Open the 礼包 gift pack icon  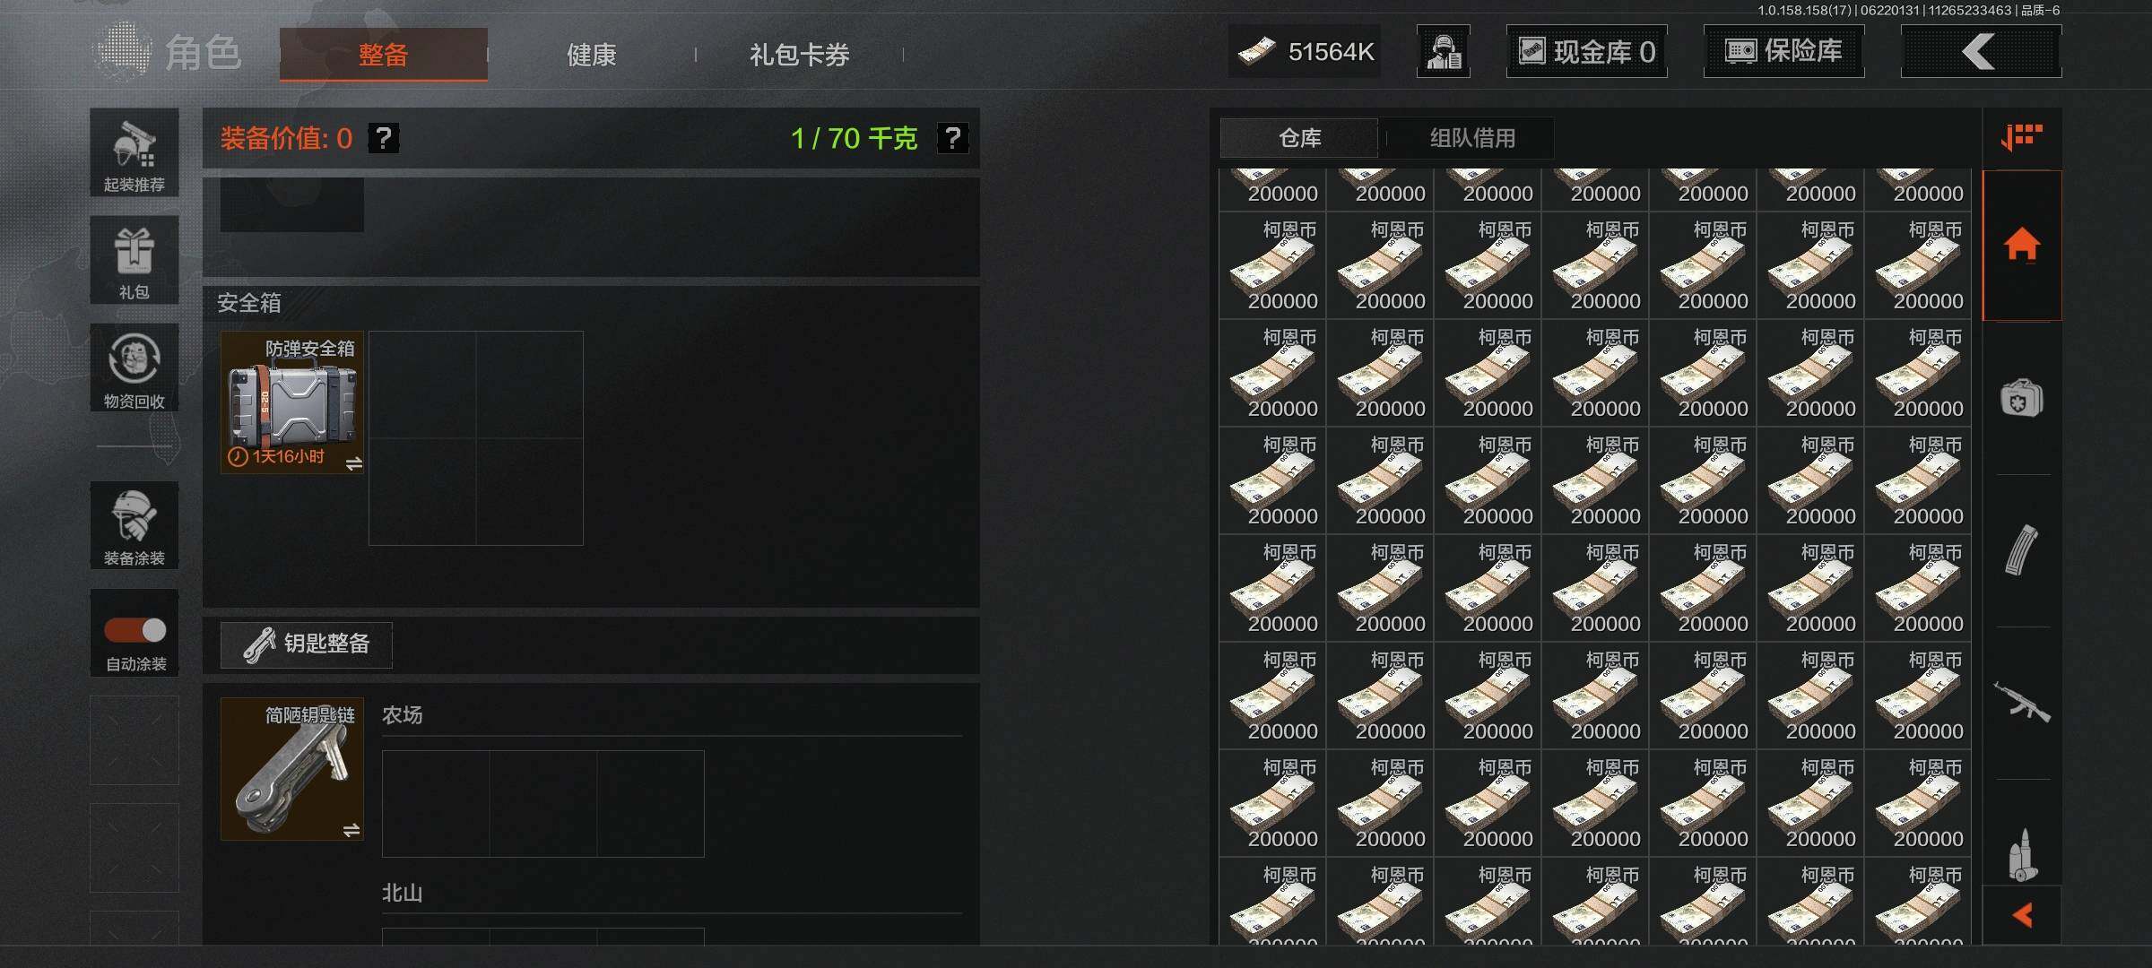tap(134, 260)
